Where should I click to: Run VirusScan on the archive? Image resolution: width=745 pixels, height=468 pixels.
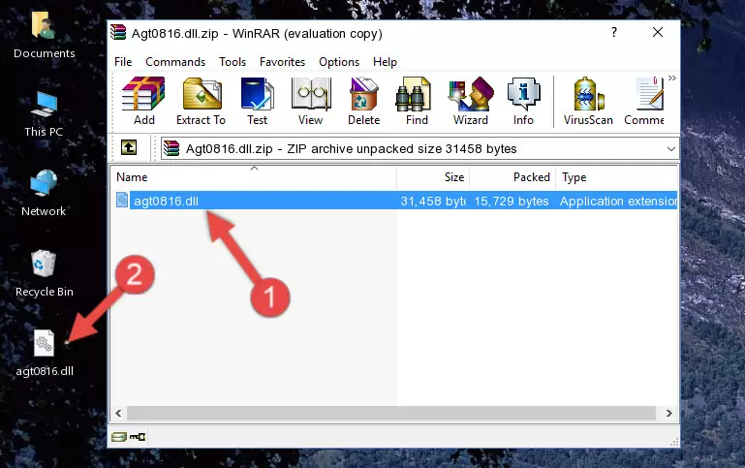click(588, 101)
